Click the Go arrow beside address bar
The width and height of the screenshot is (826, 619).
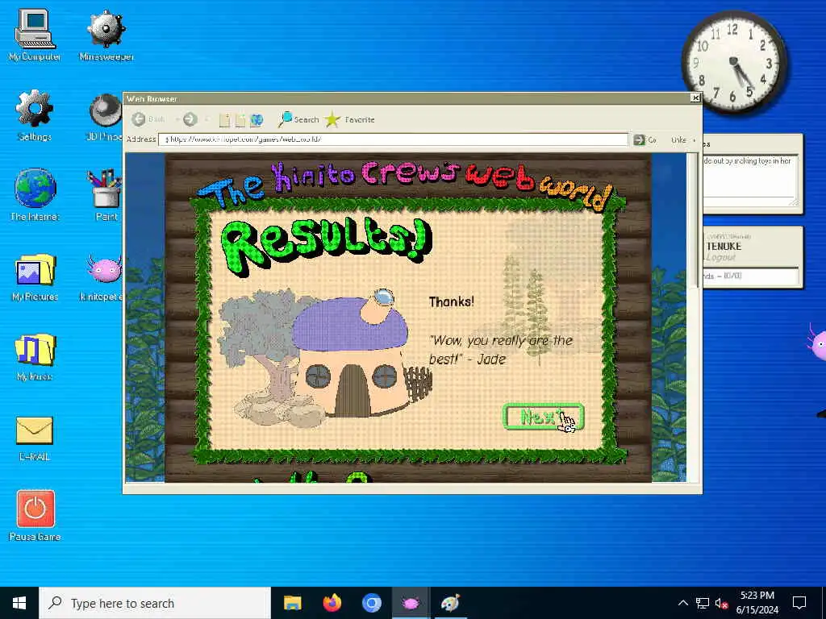tap(639, 139)
